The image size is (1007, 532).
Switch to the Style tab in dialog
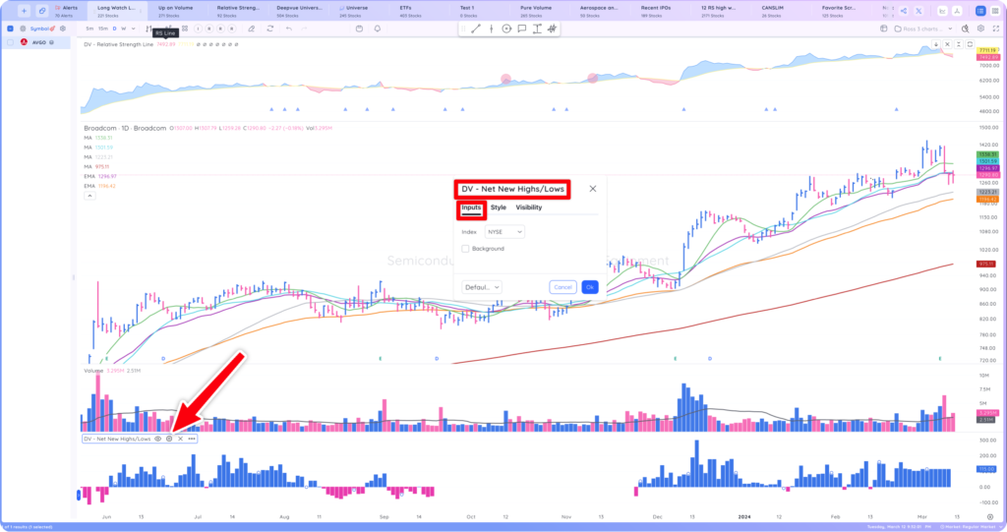tap(499, 207)
